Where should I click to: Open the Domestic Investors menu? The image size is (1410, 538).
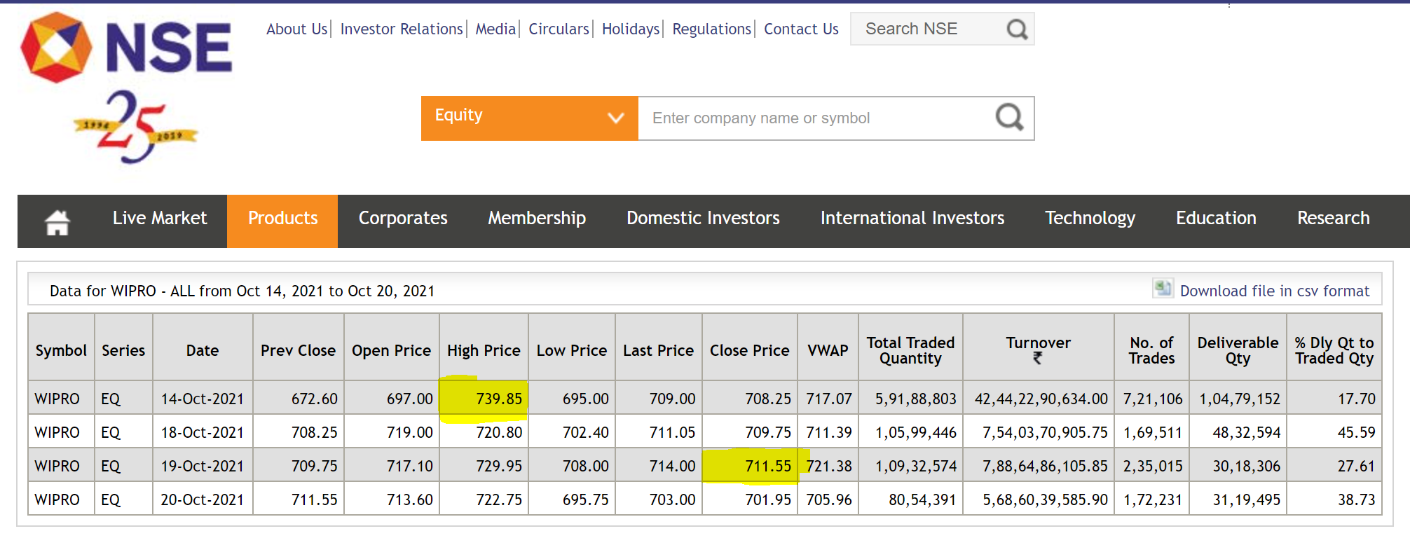point(703,219)
